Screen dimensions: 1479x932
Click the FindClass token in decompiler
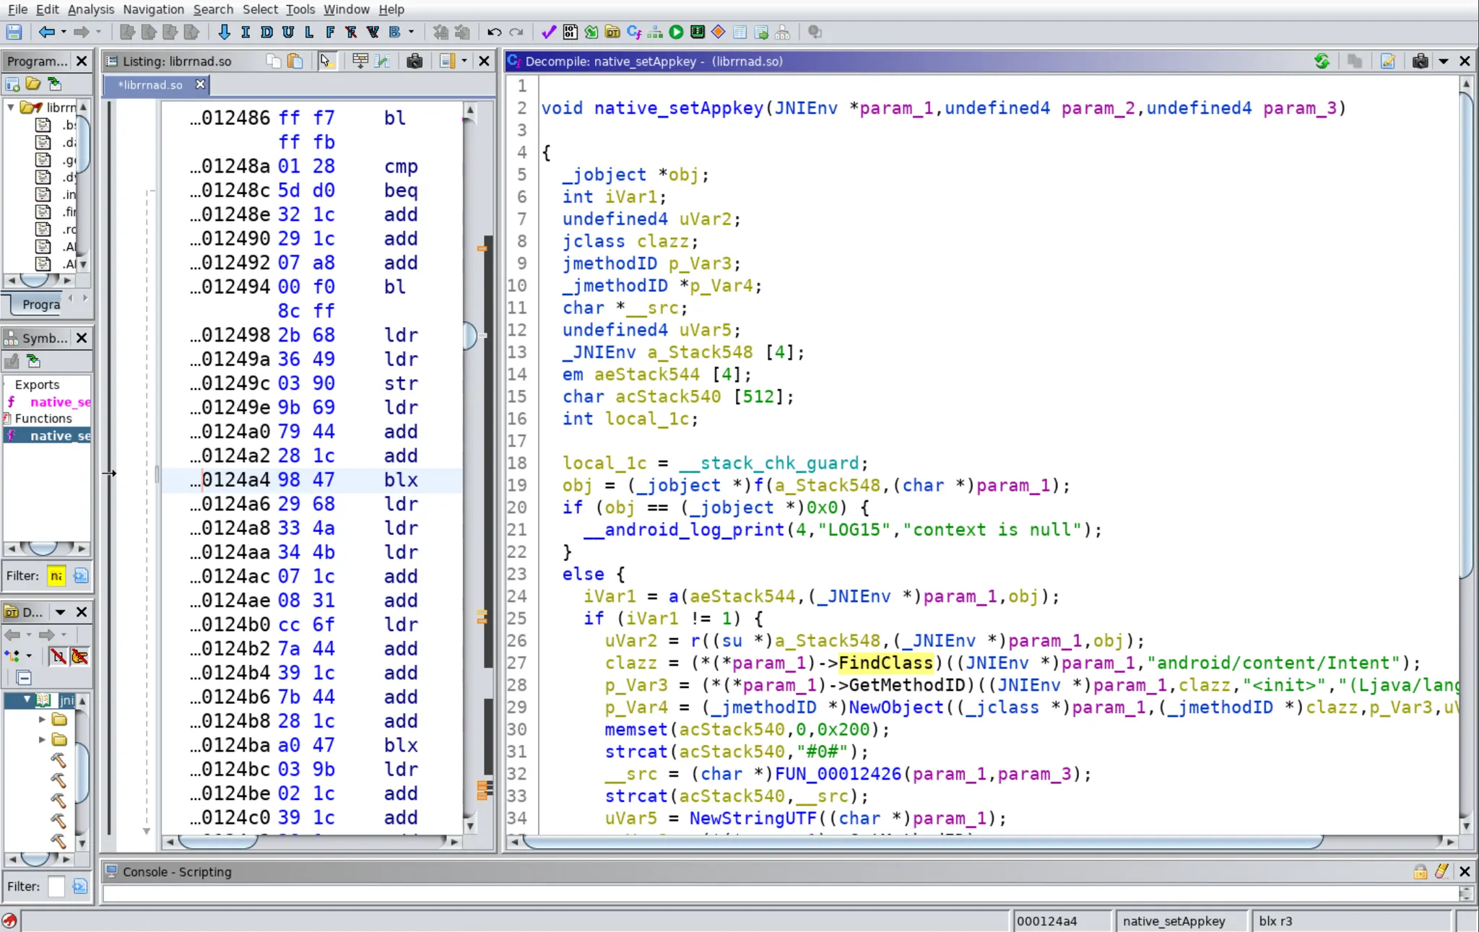tap(885, 663)
